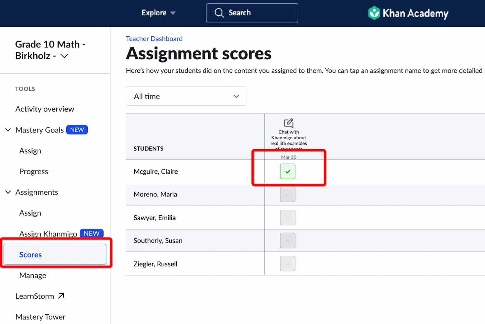Collapse the Assignments section chevron

tap(8, 192)
